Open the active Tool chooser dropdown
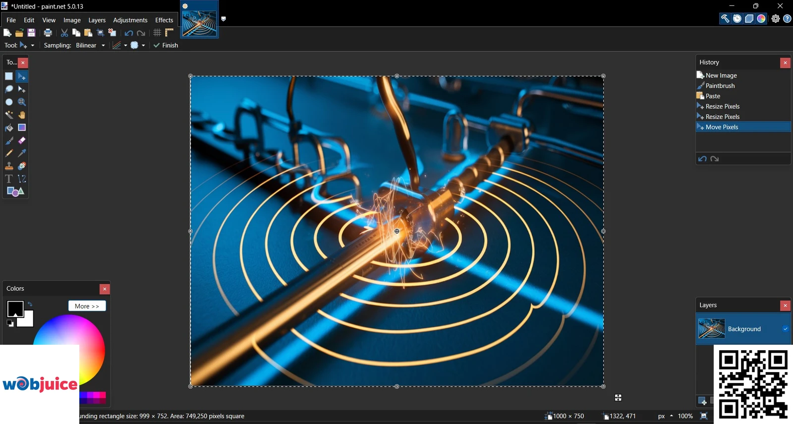This screenshot has width=793, height=424. [x=27, y=45]
